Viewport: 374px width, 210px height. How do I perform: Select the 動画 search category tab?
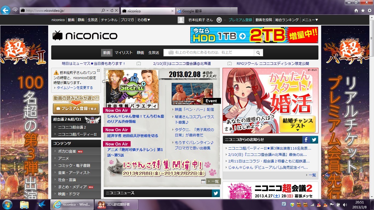click(x=107, y=52)
